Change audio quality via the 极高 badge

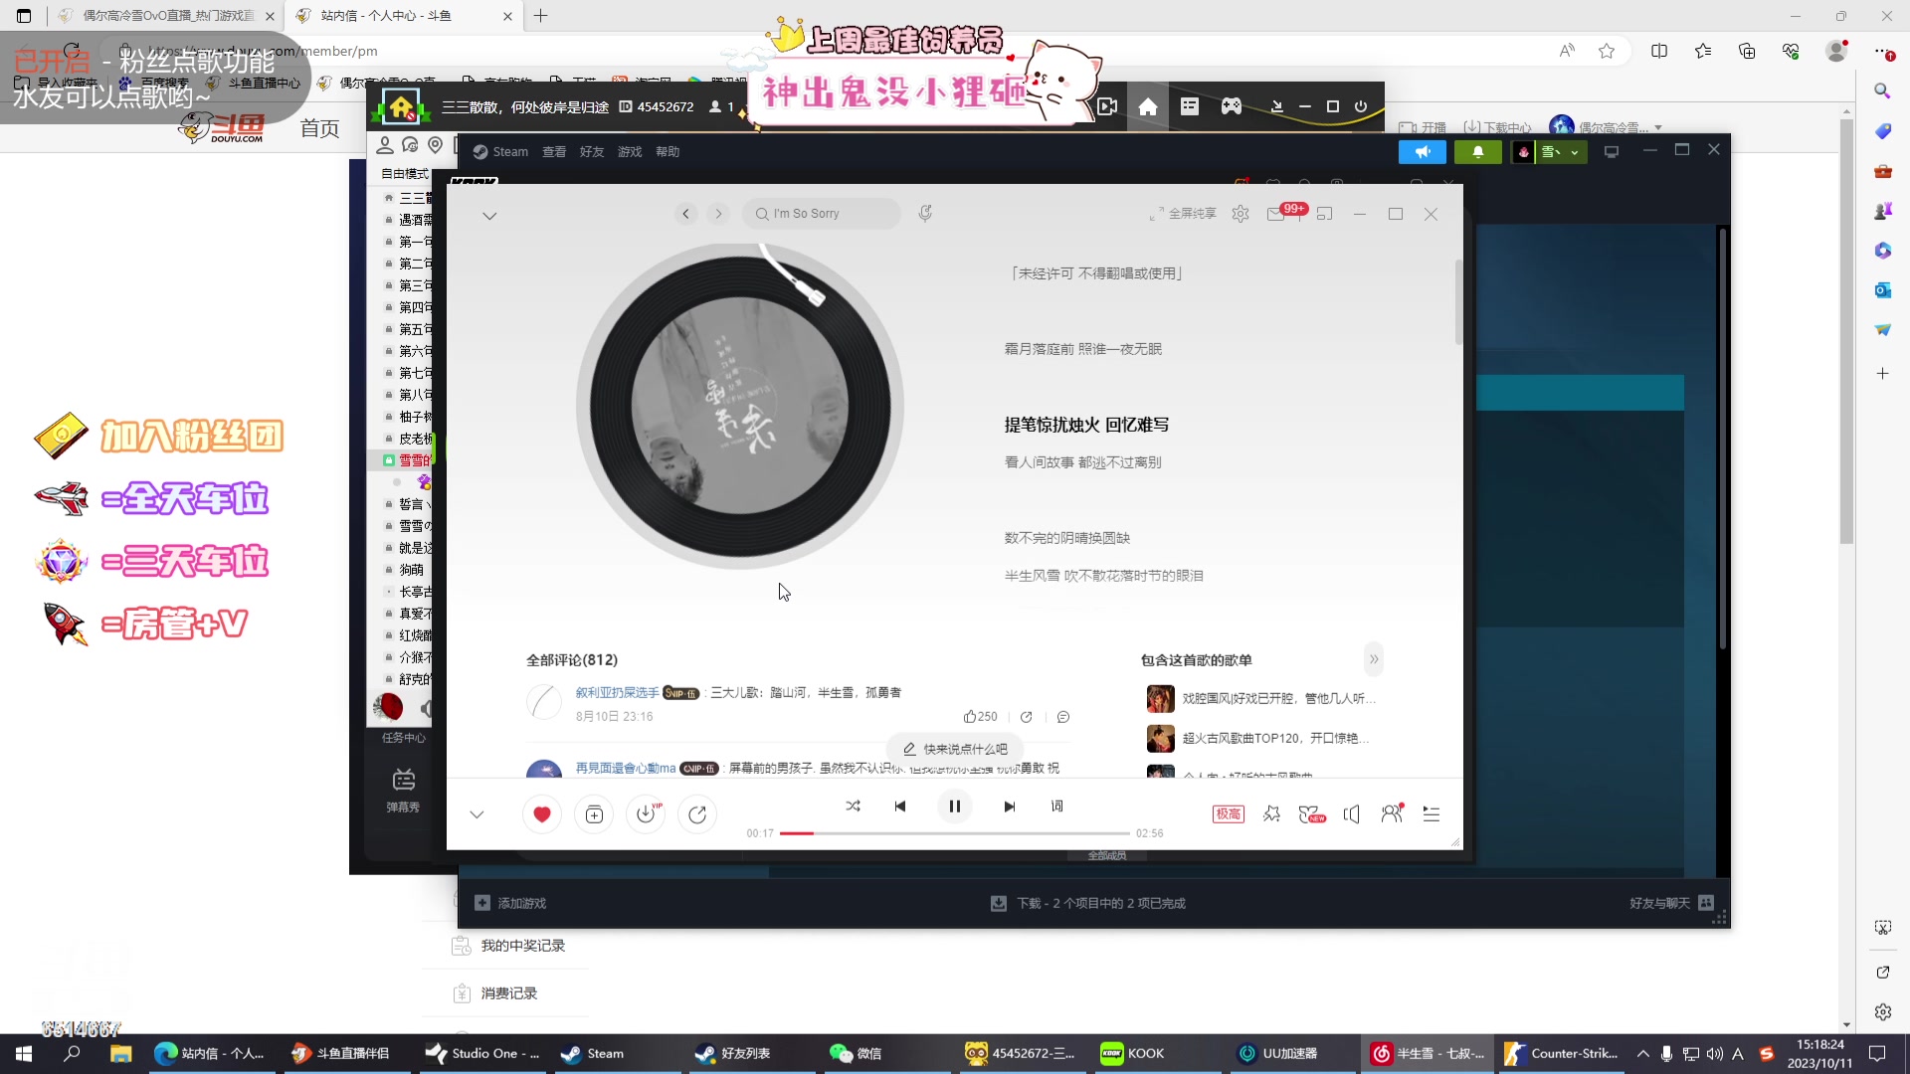click(x=1229, y=814)
